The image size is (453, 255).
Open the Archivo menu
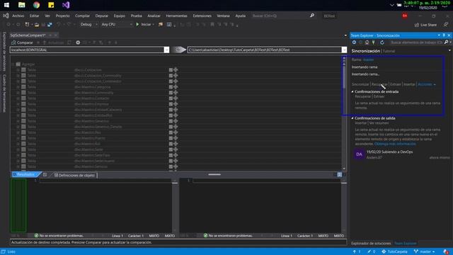(x=18, y=16)
